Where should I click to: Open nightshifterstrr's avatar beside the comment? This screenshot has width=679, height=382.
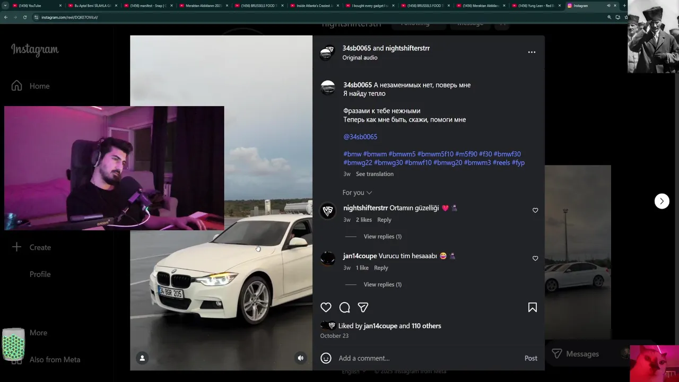[328, 211]
